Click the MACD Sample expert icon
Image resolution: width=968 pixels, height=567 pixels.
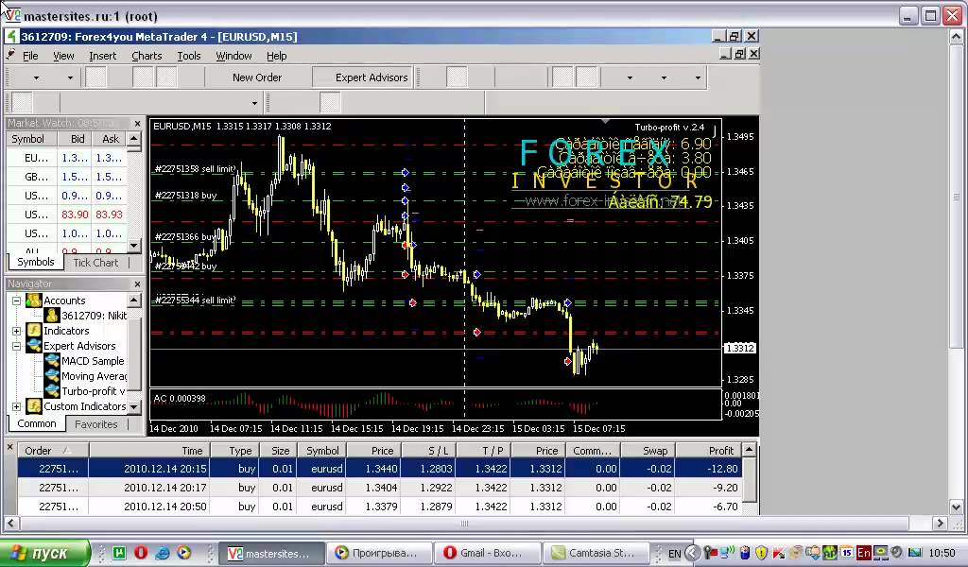(x=52, y=361)
